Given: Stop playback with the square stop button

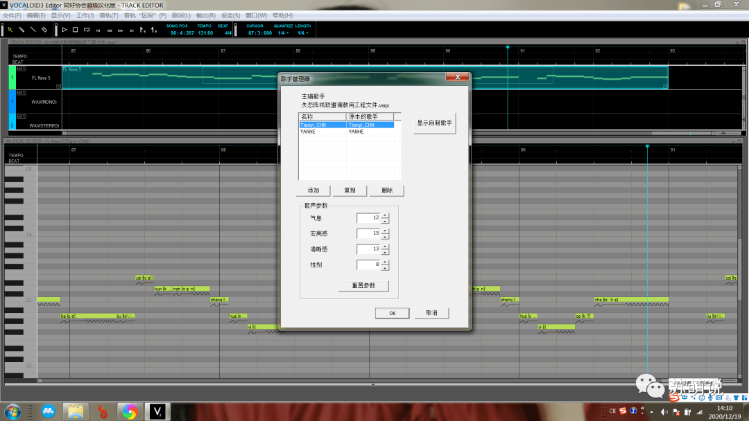Looking at the screenshot, I should [x=75, y=30].
